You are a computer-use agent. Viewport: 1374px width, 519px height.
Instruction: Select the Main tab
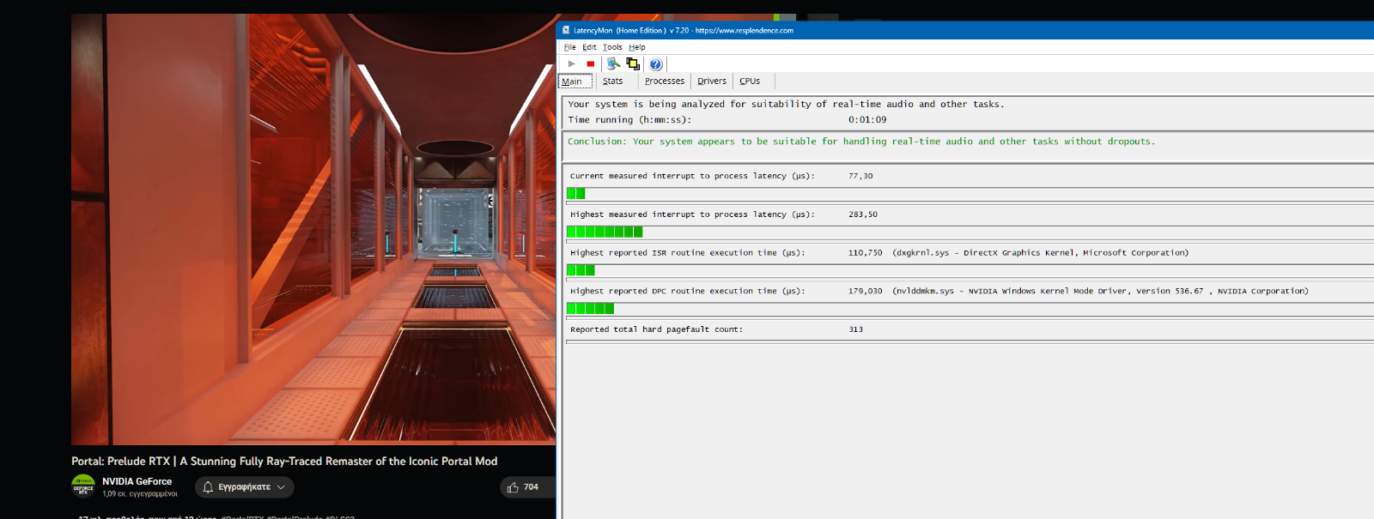pyautogui.click(x=575, y=81)
